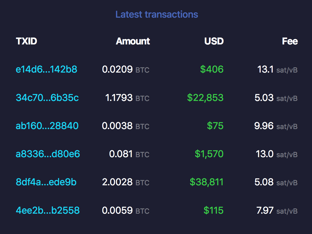This screenshot has height=234, width=312.
Task: Click the 13.1 sat/vB fee
Action: (x=277, y=70)
